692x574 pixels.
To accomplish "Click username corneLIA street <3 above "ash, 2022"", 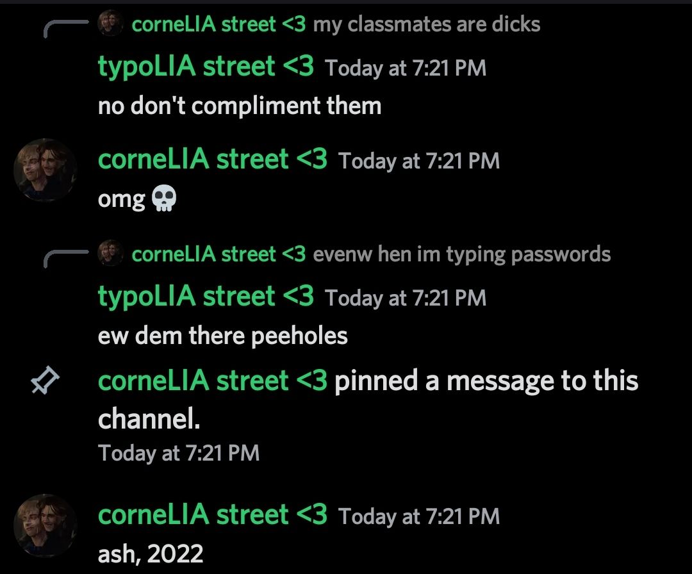I will pyautogui.click(x=213, y=514).
